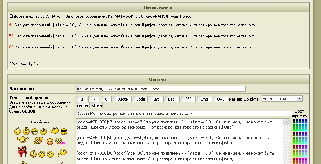This screenshot has width=321, height=164.
Task: Insert the big toothy grin smiley
Action: point(35,132)
